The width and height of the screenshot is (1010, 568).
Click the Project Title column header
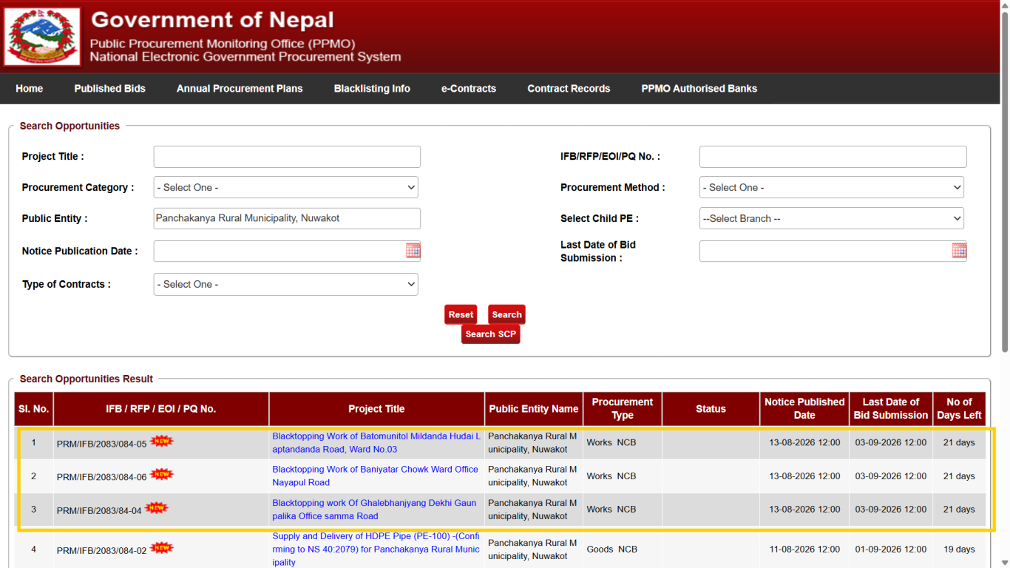click(376, 409)
